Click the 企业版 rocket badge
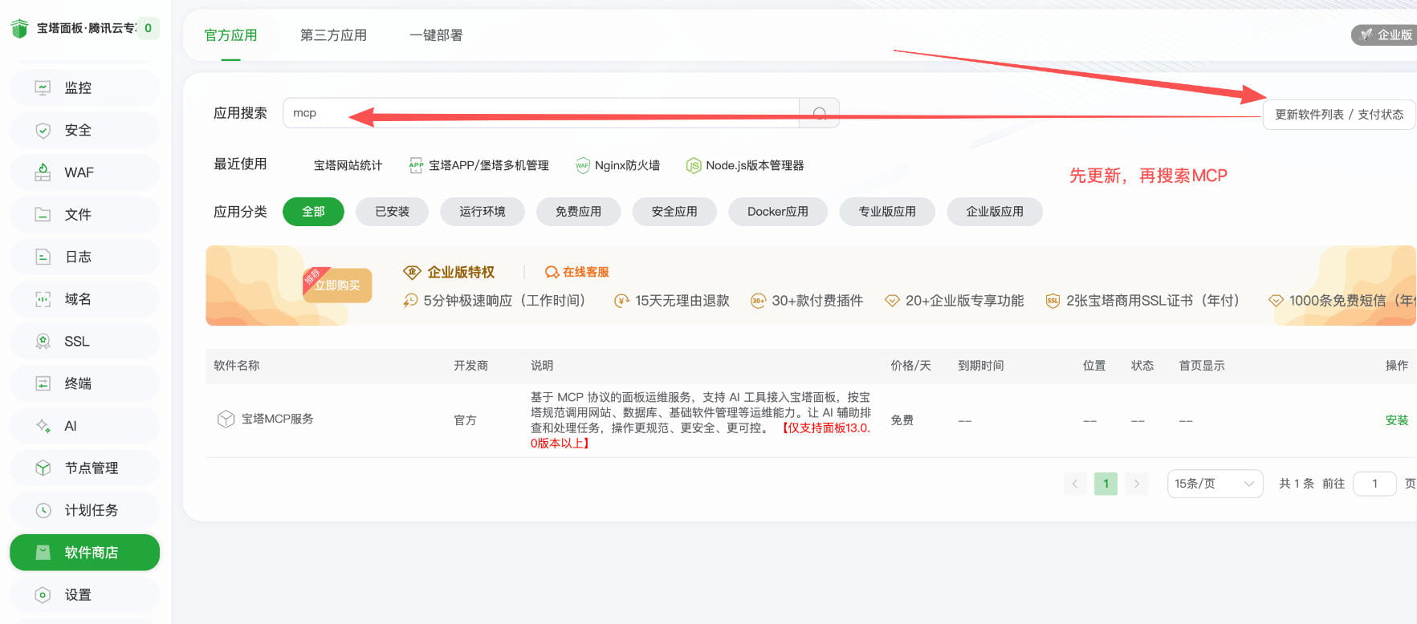Screen dimensions: 1417x624 (1386, 35)
